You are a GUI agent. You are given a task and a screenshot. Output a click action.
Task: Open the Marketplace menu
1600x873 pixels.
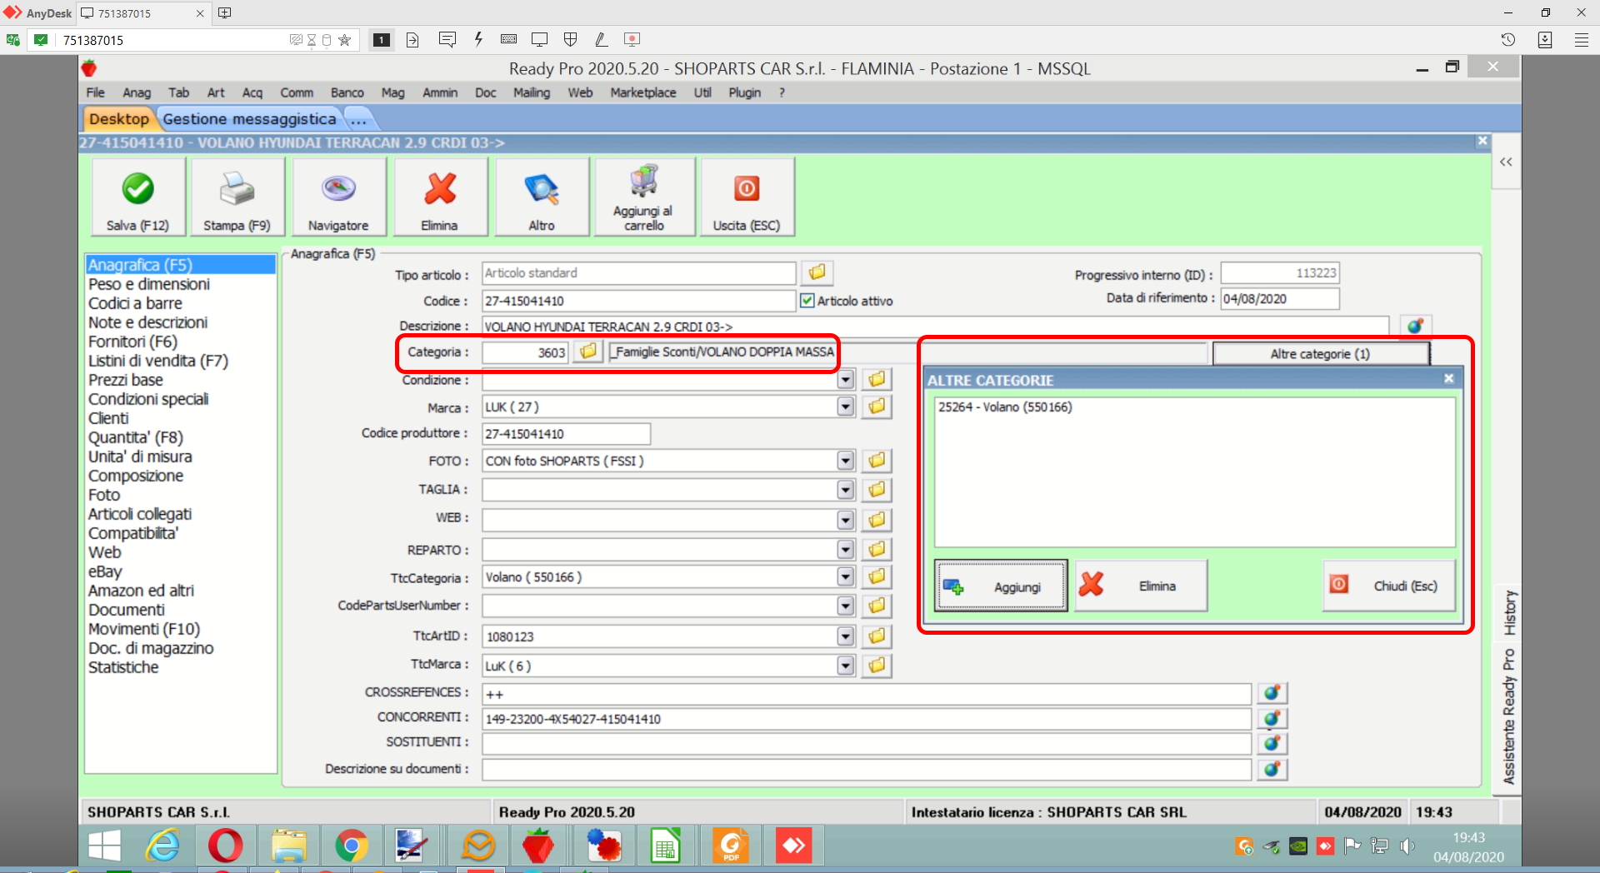(643, 92)
